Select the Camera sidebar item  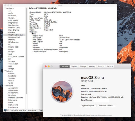pyautogui.click(x=12, y=18)
